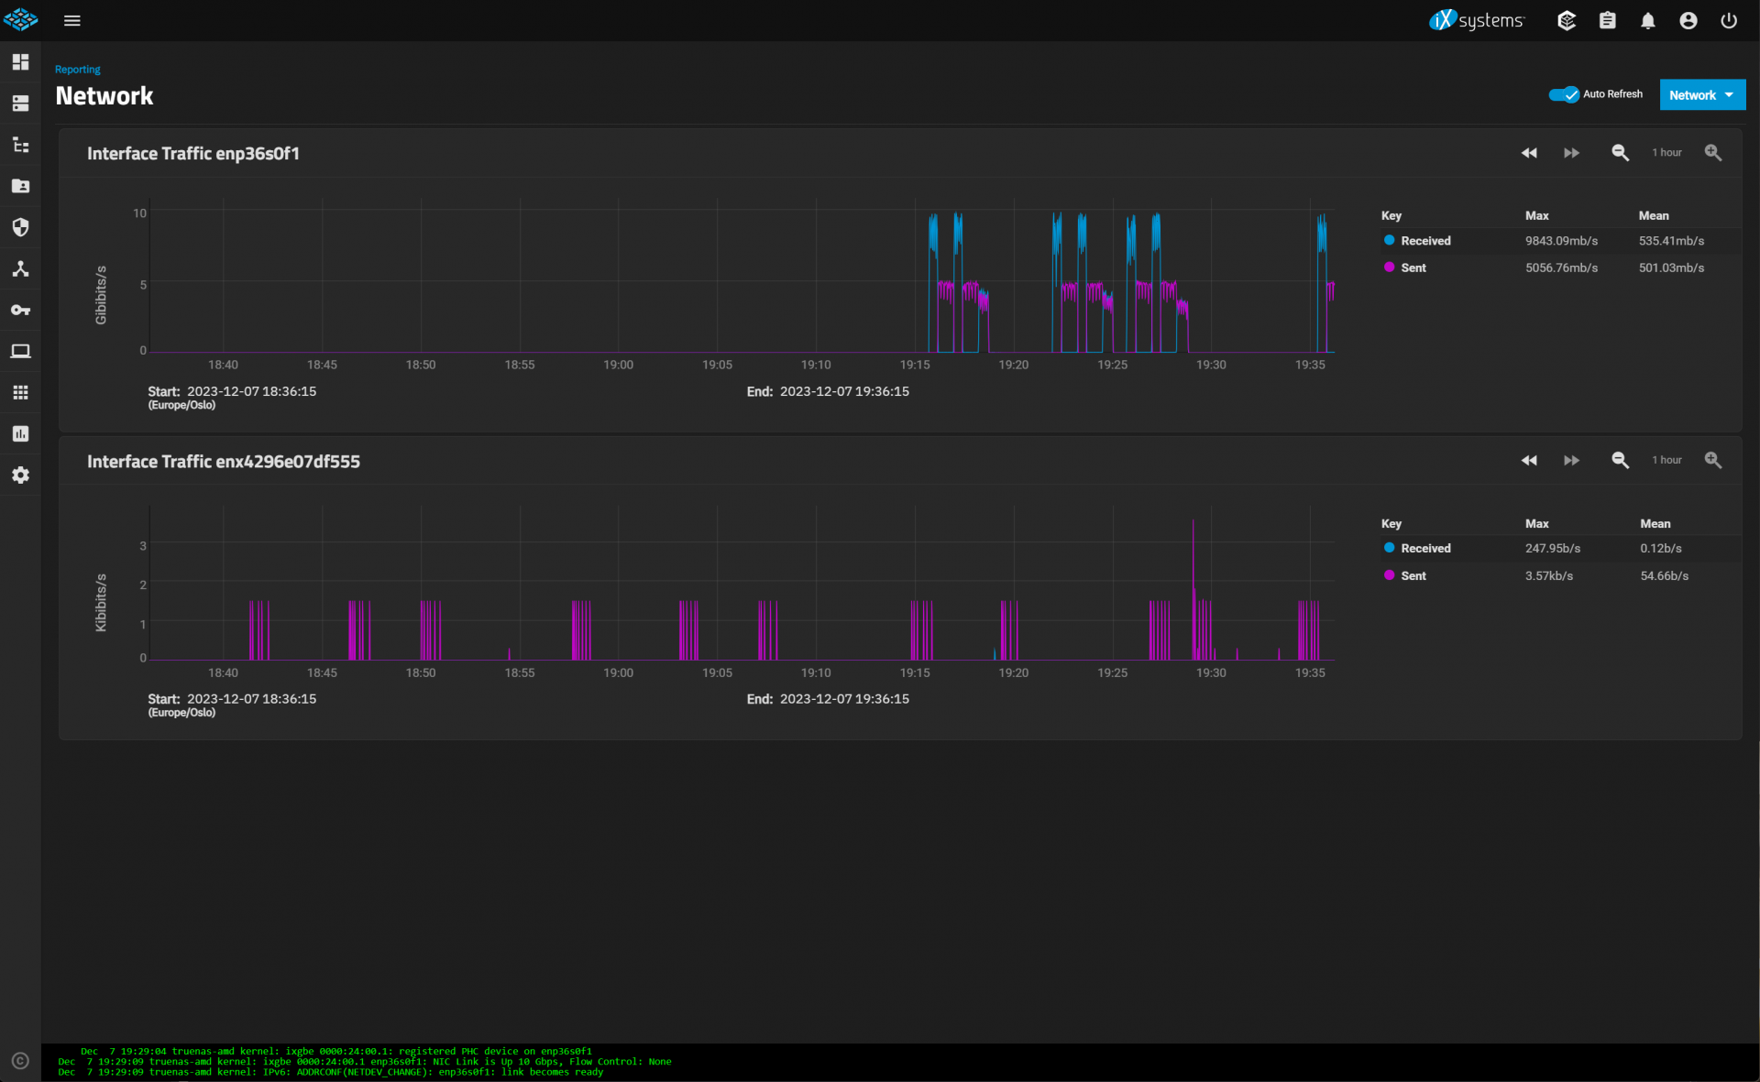Click Received mean value 535.41mb/s
Screen dimensions: 1760x1082
(x=1671, y=241)
